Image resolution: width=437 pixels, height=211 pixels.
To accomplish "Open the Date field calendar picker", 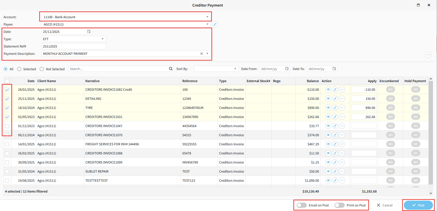I will 89,32.
